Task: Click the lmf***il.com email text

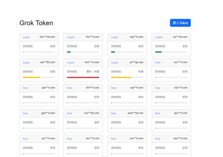Action: 92,88
